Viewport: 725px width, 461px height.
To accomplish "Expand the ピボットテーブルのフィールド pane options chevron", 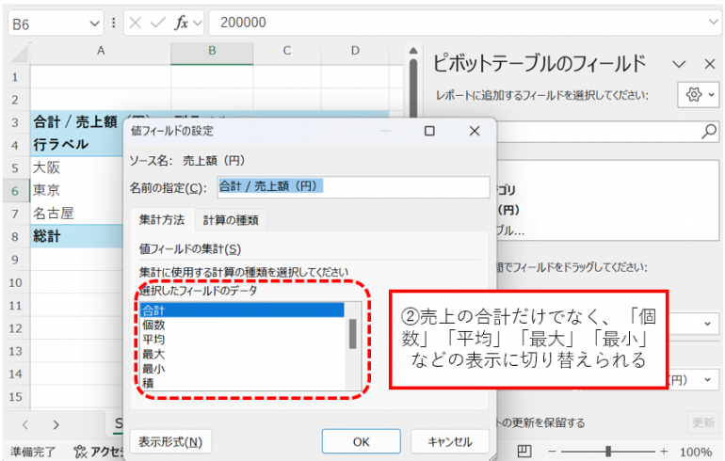I will click(x=679, y=64).
